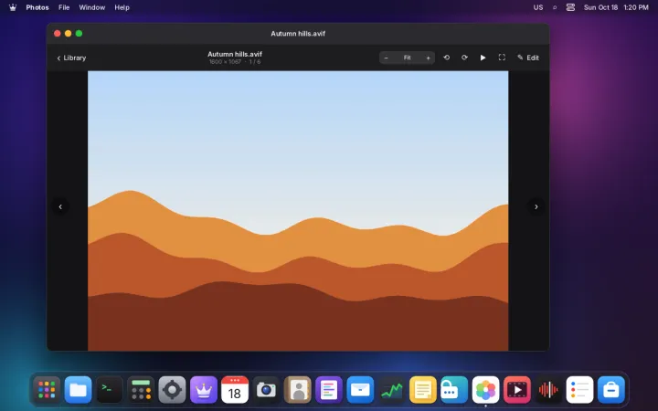Open Calendar showing 18 in dock

point(235,390)
